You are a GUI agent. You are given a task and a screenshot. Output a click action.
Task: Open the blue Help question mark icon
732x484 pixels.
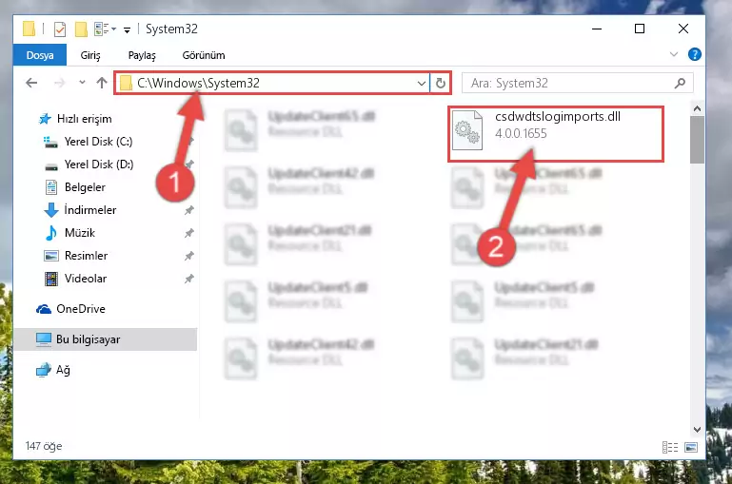695,54
